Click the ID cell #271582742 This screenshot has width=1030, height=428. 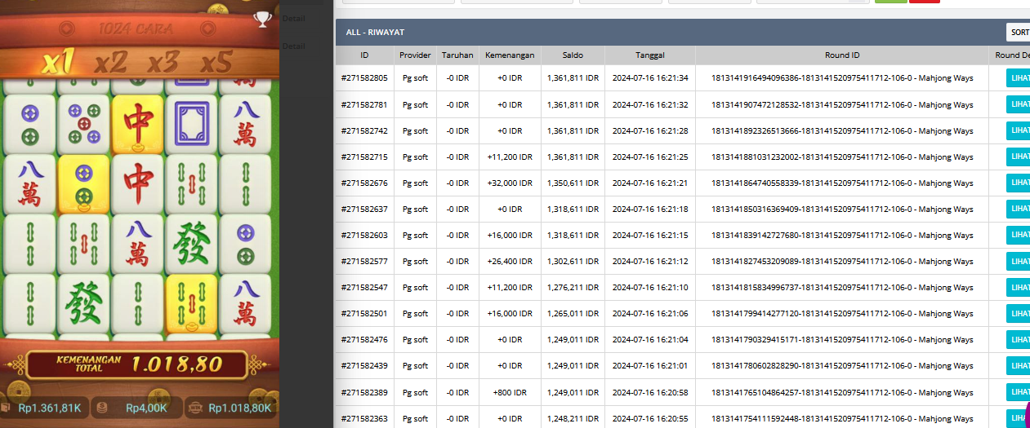pos(364,131)
